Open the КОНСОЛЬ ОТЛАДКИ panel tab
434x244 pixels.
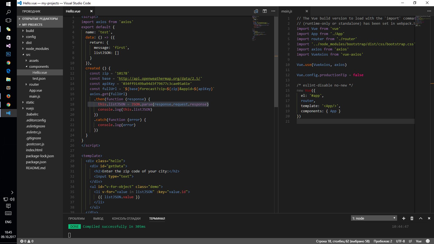coord(126,219)
